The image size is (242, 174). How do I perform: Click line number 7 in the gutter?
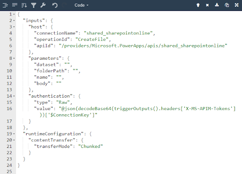pyautogui.click(x=11, y=52)
